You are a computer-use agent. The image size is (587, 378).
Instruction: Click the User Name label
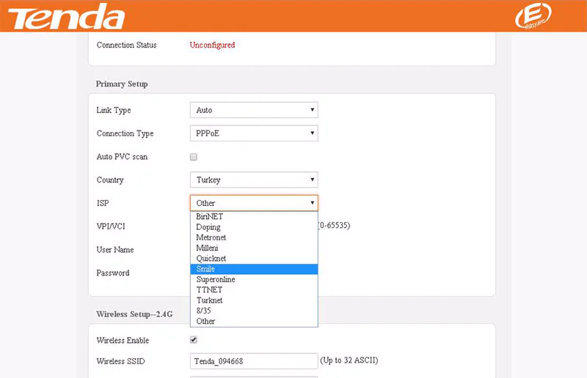point(115,249)
